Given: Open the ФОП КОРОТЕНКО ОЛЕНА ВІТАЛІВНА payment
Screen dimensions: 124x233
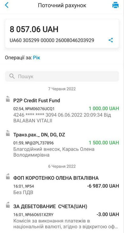Looking at the screenshot, I should [x=62, y=185].
